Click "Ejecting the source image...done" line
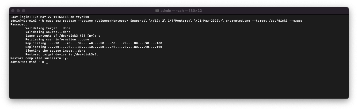Image resolution: width=358 pixels, height=110 pixels. pos(55,51)
